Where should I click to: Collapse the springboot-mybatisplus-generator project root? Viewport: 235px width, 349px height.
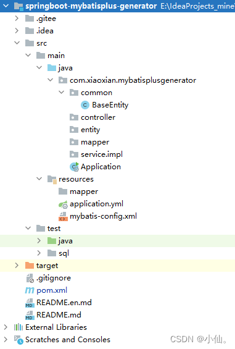pos(6,6)
